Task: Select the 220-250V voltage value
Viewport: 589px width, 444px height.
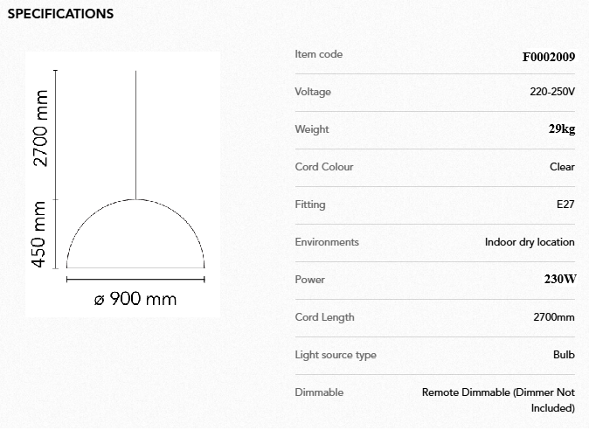Action: point(552,92)
